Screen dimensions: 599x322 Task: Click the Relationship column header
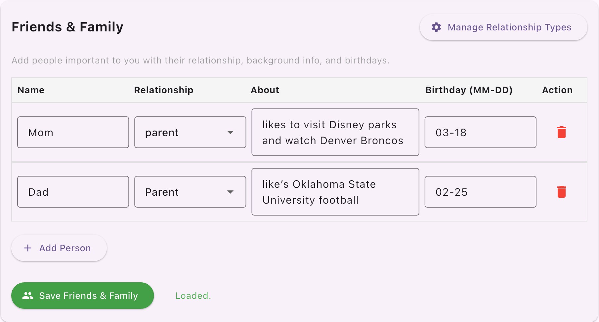[164, 90]
